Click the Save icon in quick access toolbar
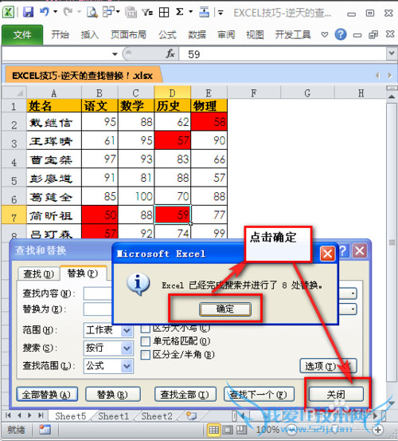This screenshot has height=441, width=398. [28, 12]
